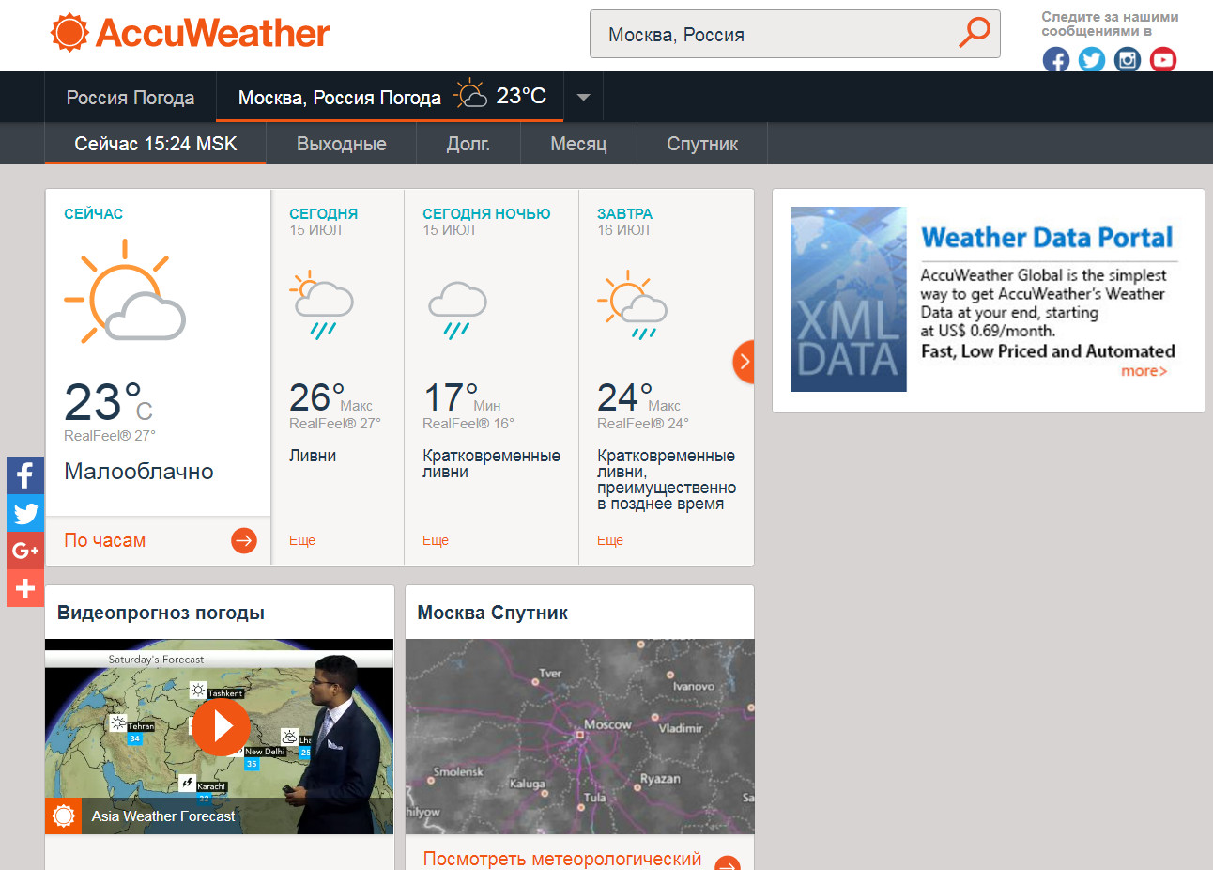
Task: Click Еще under tomorrow's forecast
Action: point(610,540)
